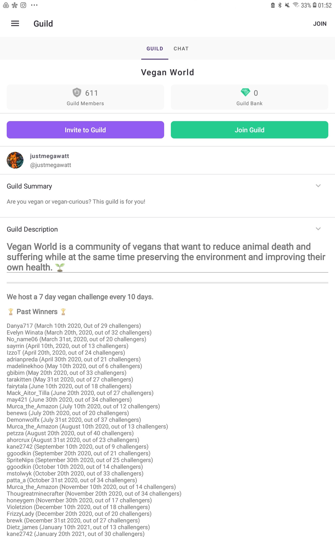Tap JOIN in the top bar
Image resolution: width=335 pixels, height=537 pixels.
click(320, 24)
